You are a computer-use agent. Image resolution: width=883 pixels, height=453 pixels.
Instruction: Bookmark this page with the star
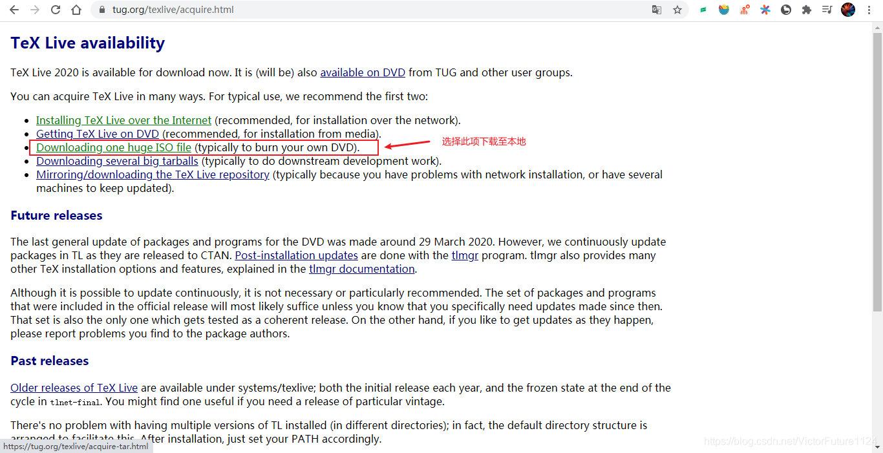pos(677,10)
